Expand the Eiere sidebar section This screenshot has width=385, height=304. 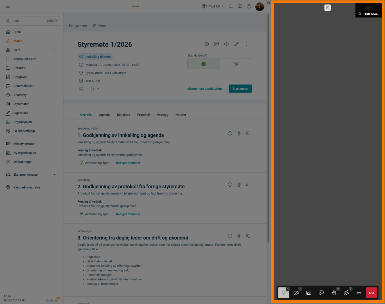pyautogui.click(x=55, y=50)
